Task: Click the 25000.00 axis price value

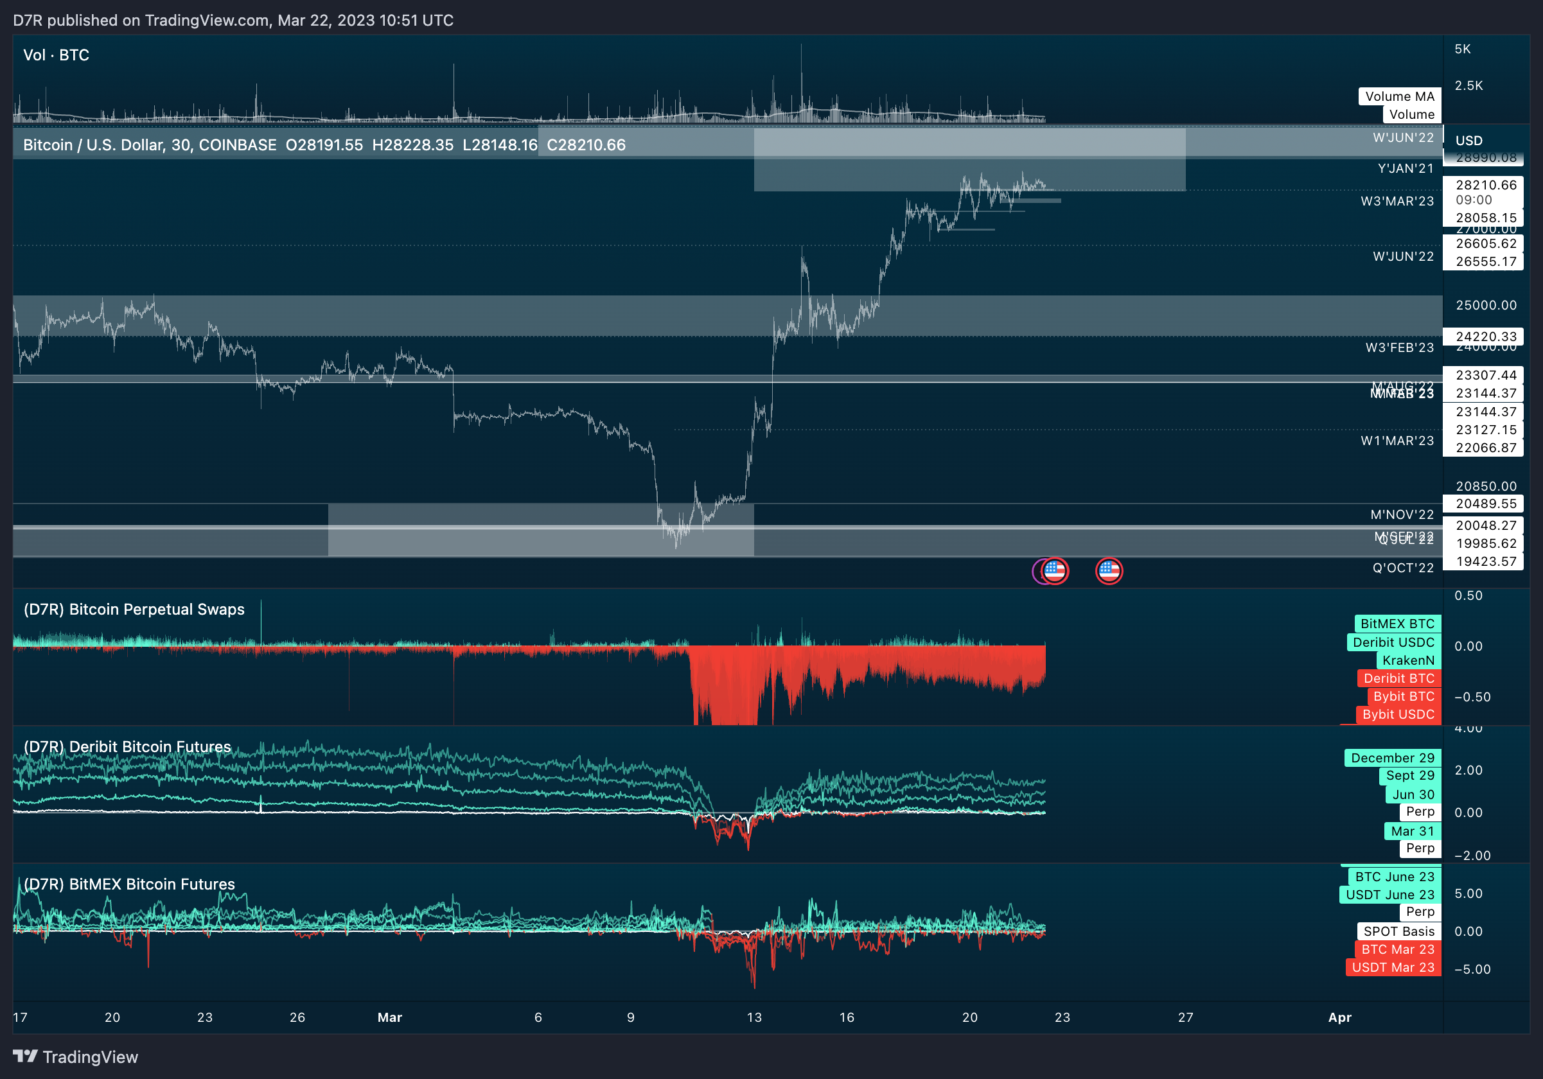Action: [x=1486, y=305]
